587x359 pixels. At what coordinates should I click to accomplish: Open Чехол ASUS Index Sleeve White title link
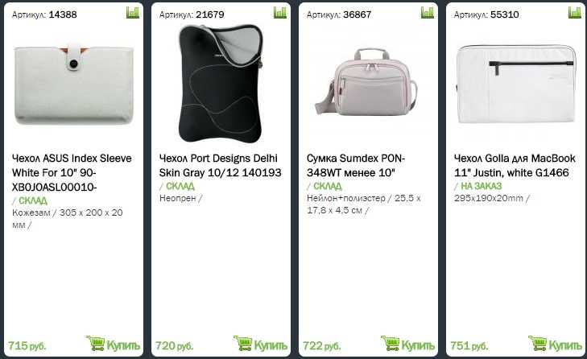[x=72, y=172]
